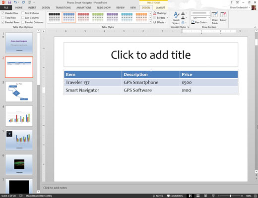This screenshot has height=198, width=258.
Task: Switch to Reading view icon
Action: point(205,196)
